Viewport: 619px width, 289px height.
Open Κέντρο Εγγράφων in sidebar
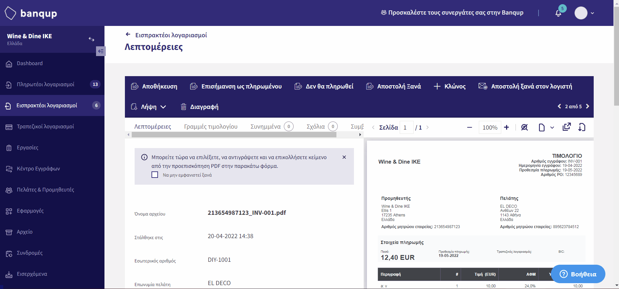pos(52,169)
